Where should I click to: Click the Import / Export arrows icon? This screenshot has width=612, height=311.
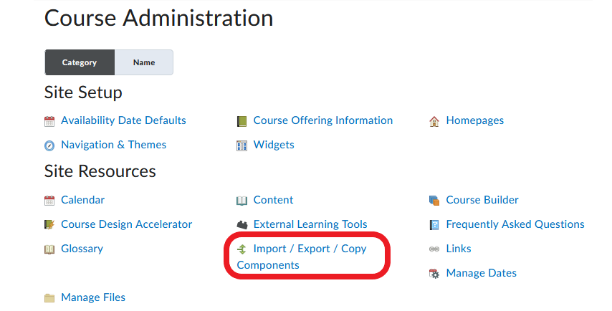[x=242, y=249]
